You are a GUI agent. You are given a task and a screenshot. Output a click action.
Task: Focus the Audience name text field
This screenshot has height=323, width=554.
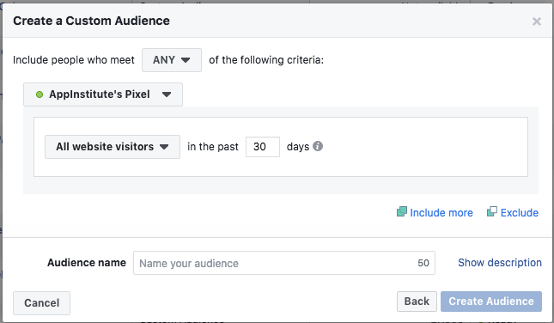284,263
